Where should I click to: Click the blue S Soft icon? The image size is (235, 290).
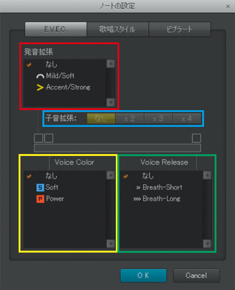pos(40,187)
